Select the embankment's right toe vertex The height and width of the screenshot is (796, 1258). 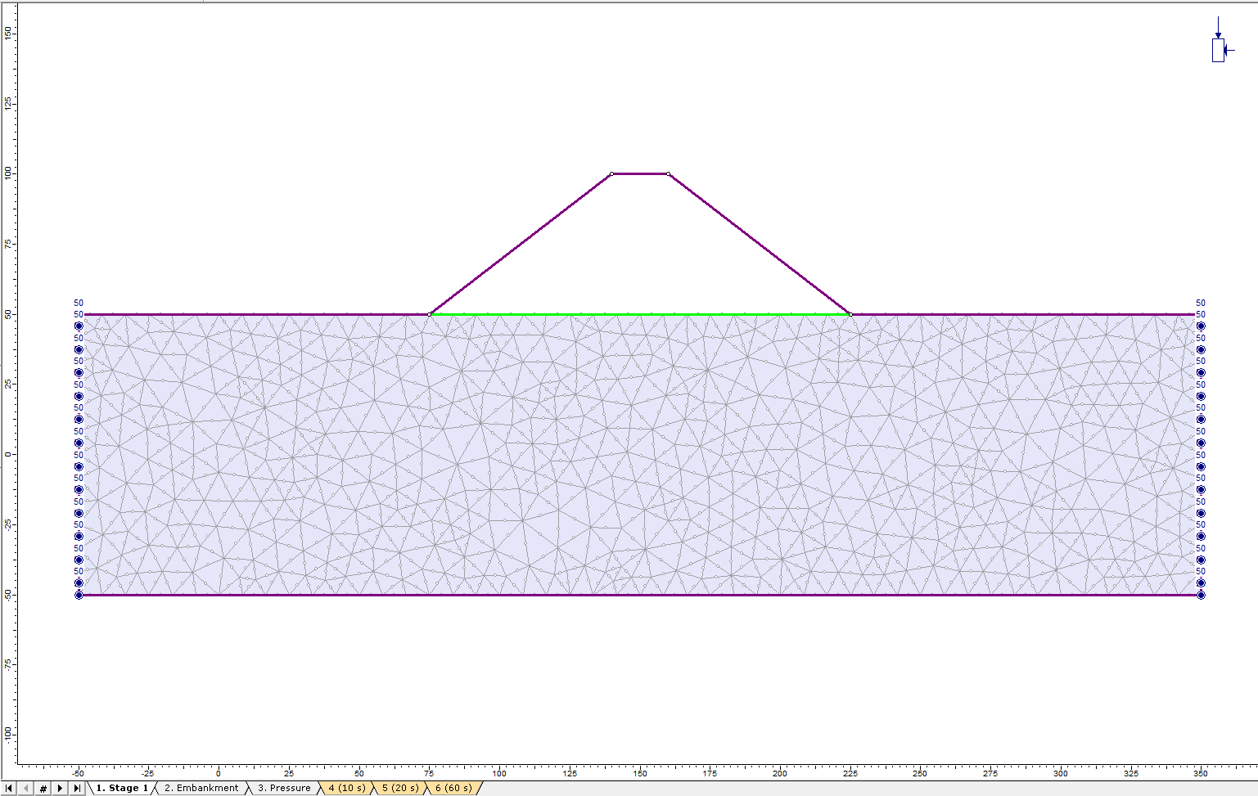pos(850,314)
